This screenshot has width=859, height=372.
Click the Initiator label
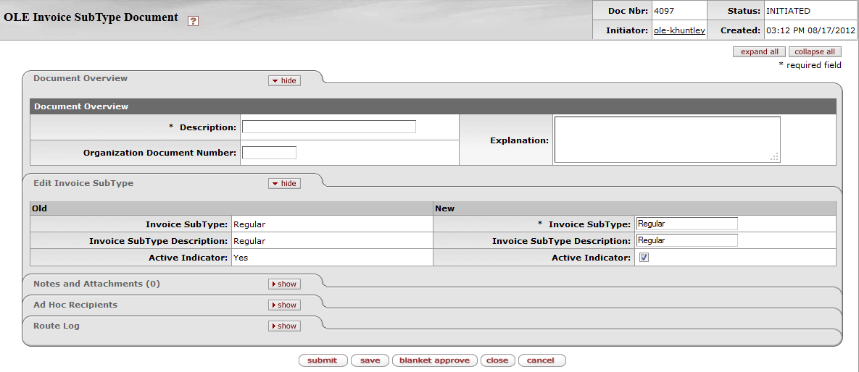(x=627, y=30)
